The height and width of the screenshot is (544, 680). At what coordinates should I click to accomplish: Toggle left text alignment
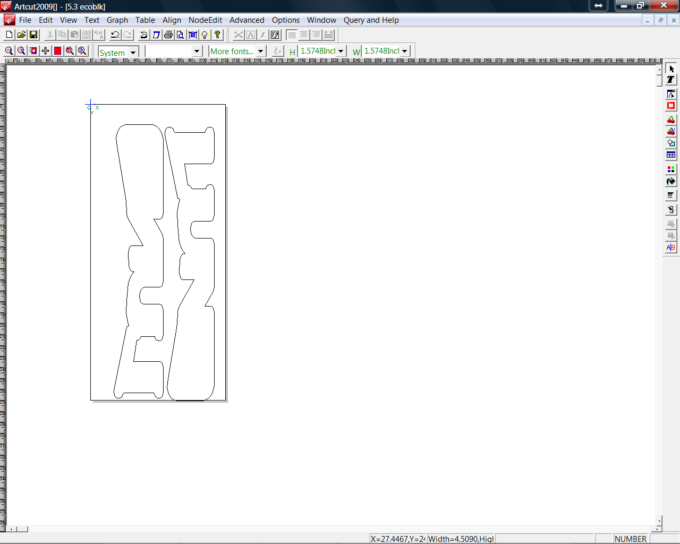coord(292,35)
